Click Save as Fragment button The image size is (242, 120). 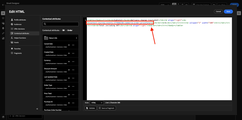107,108
